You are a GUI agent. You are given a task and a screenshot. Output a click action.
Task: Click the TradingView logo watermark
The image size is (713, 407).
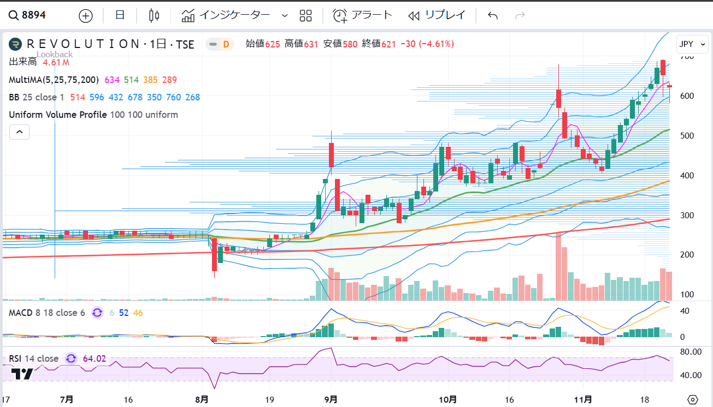[22, 374]
